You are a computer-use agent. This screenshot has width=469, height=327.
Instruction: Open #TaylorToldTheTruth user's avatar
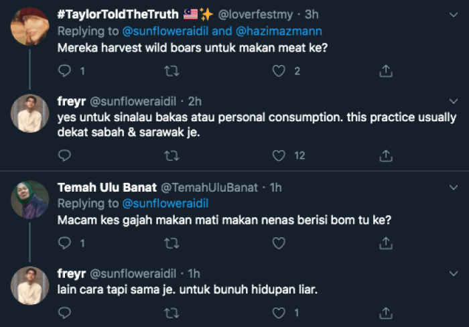coord(30,25)
